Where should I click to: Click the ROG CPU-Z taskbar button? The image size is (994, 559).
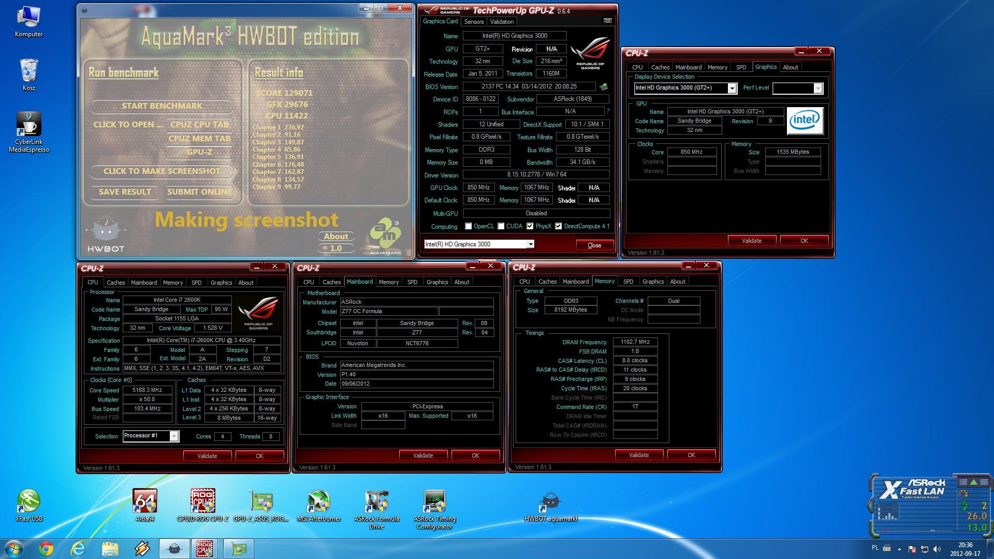coord(204,549)
